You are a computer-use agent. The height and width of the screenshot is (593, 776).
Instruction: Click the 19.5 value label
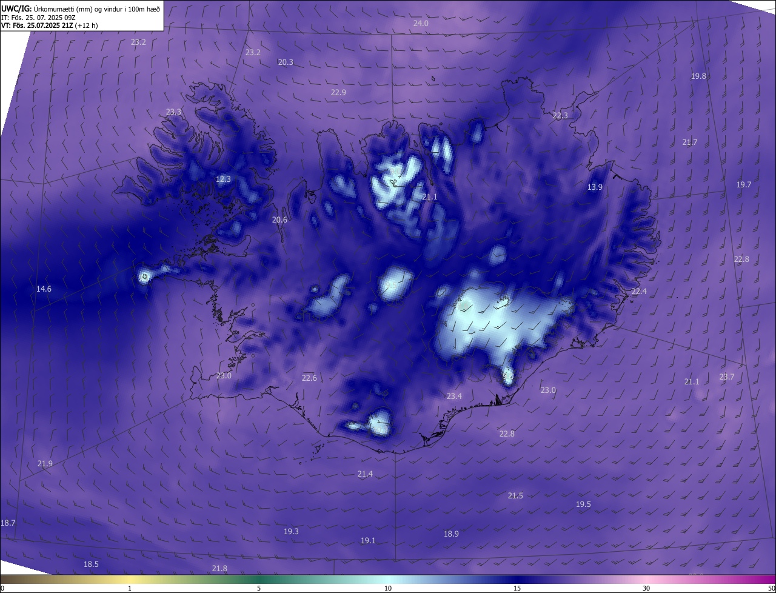pos(583,504)
